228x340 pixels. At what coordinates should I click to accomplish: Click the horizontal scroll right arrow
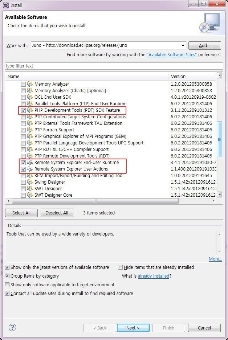(x=213, y=201)
